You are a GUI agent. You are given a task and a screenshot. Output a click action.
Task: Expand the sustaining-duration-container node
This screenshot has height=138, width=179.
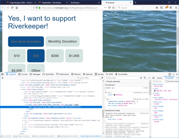(x=23, y=125)
